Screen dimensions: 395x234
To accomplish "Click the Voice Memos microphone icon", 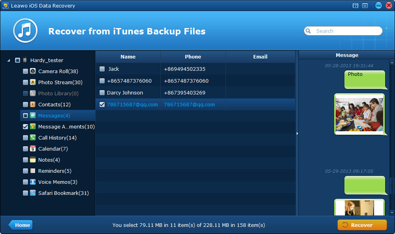I will tap(33, 182).
